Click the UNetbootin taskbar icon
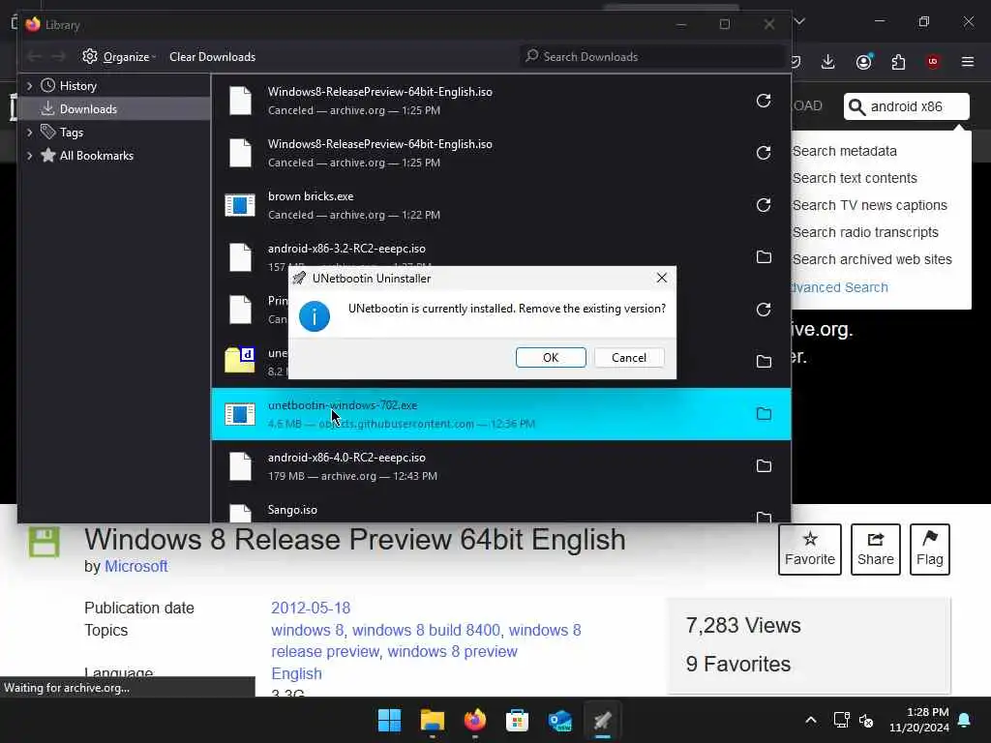Image resolution: width=991 pixels, height=743 pixels. [602, 720]
